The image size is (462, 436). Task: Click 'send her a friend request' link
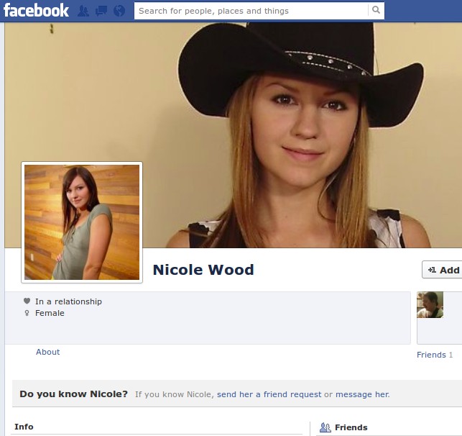click(269, 394)
